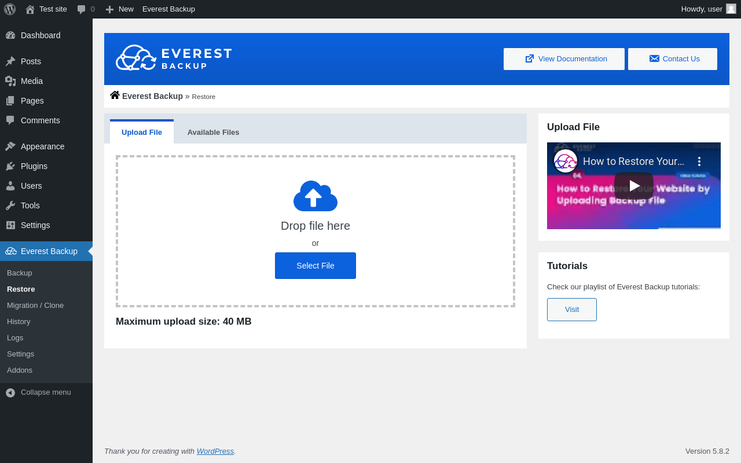Click the cloud upload icon in drop zone
Image resolution: width=741 pixels, height=463 pixels.
click(x=316, y=196)
